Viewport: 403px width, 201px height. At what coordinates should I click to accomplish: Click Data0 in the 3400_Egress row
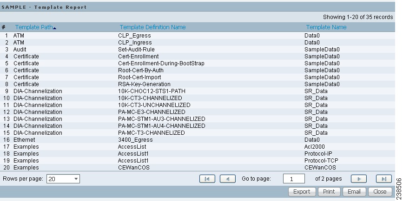pos(312,140)
